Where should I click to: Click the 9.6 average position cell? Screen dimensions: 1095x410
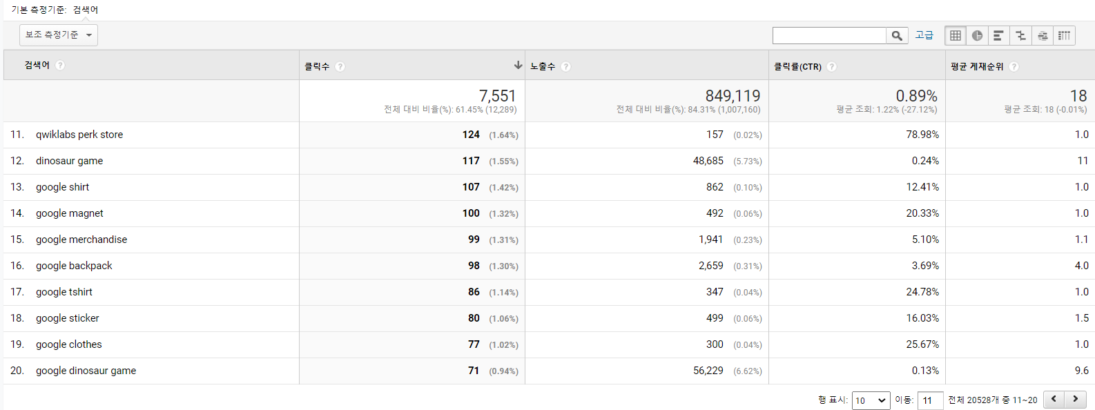pyautogui.click(x=1082, y=371)
